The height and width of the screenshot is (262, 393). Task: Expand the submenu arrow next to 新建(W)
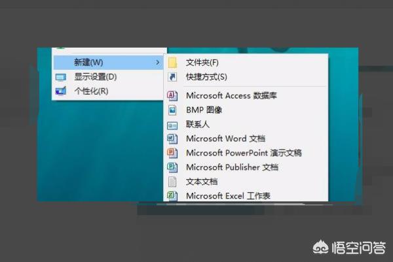pos(158,63)
